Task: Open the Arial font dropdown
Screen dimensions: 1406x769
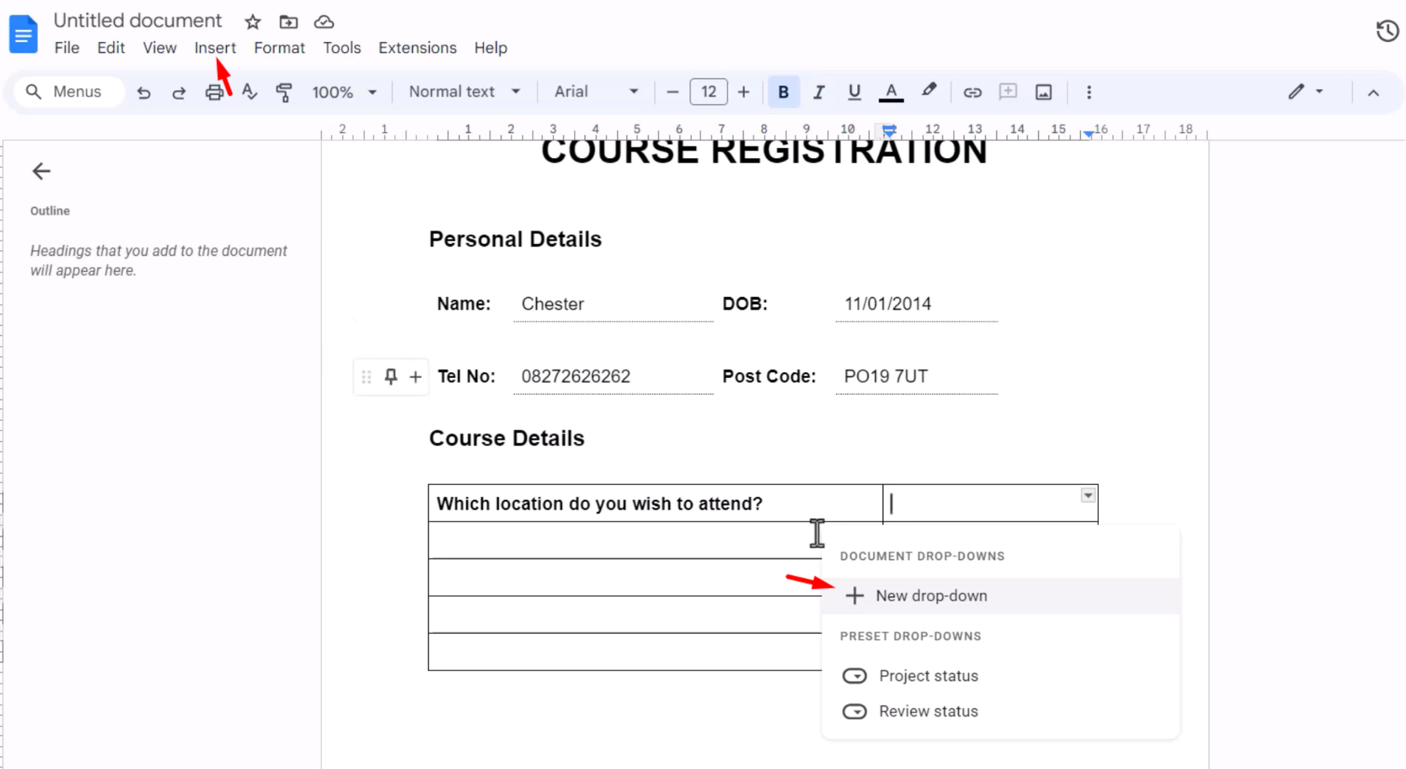Action: point(596,92)
